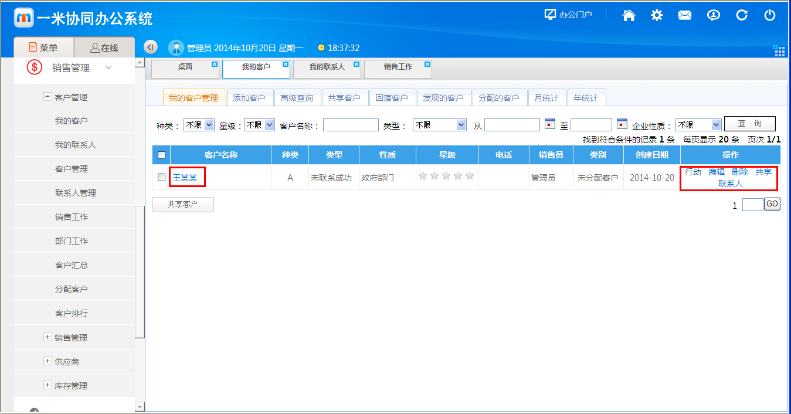Open the 类型 dropdown
Screen dimensions: 791x414
click(x=440, y=125)
